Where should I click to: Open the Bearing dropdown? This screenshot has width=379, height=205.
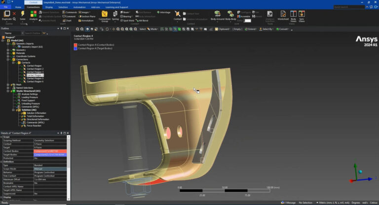click(126, 16)
